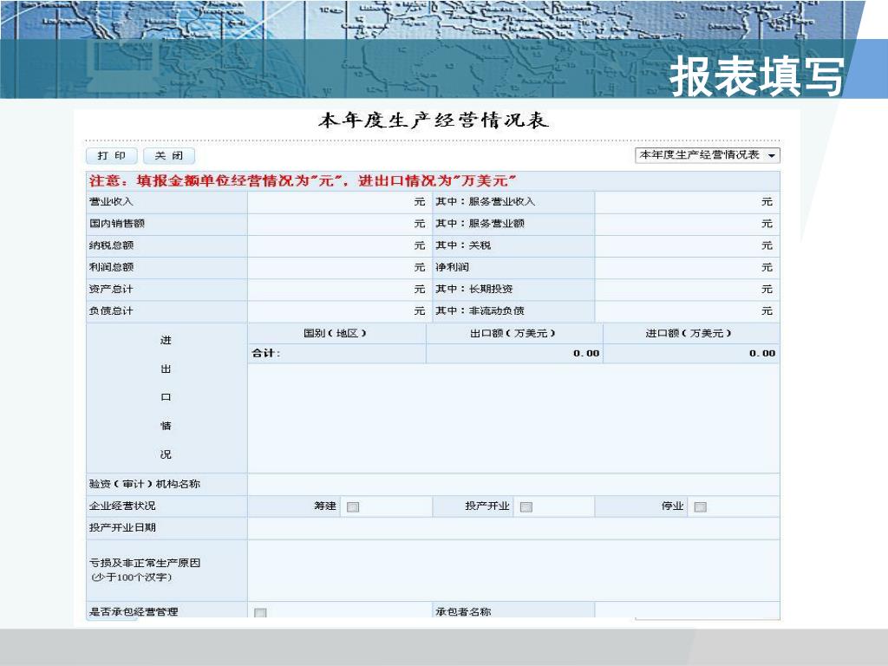Tick the 筹建 checkbox

tap(353, 506)
